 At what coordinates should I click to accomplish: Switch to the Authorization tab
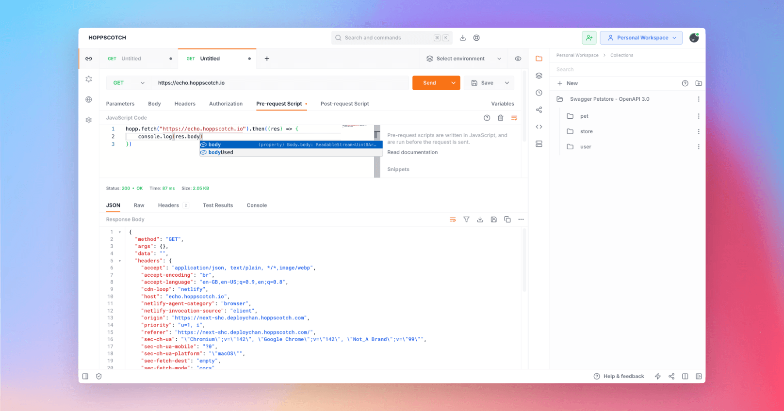[226, 104]
